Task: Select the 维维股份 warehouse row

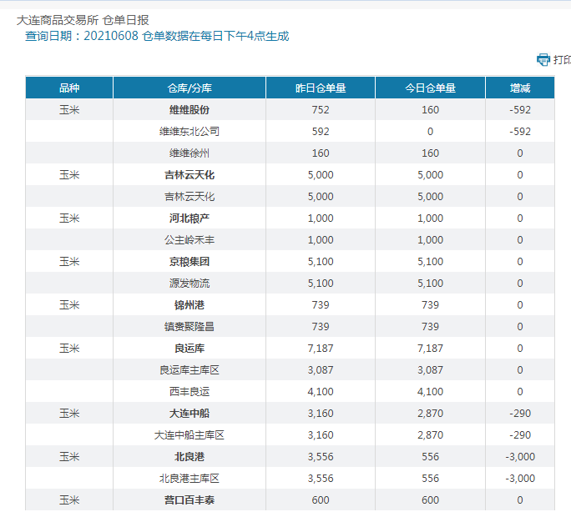Action: tap(189, 109)
